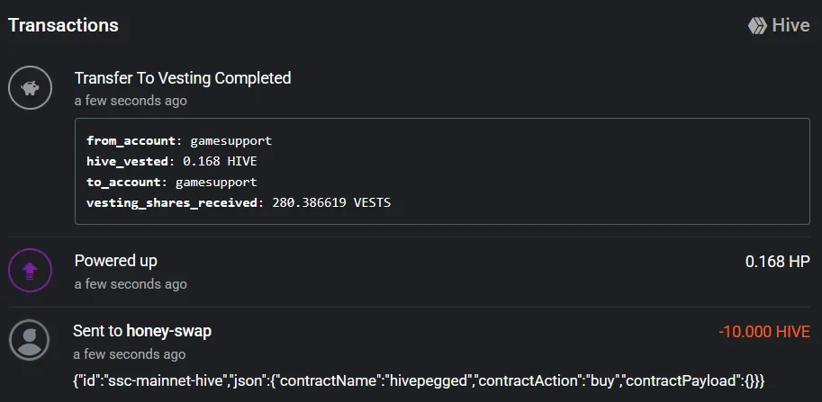Click the -10.000 HIVE amount
Screen dimensions: 822x402
coord(764,332)
